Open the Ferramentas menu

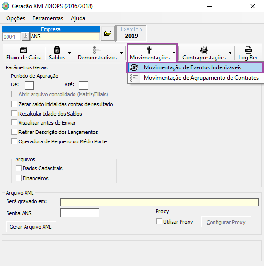48,18
